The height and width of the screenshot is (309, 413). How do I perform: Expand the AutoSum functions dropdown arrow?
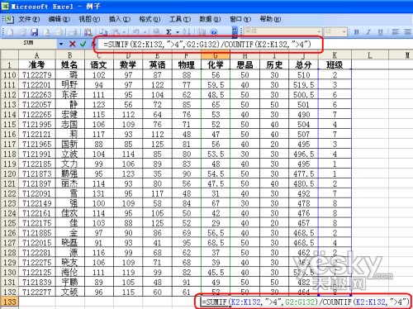coord(178,32)
